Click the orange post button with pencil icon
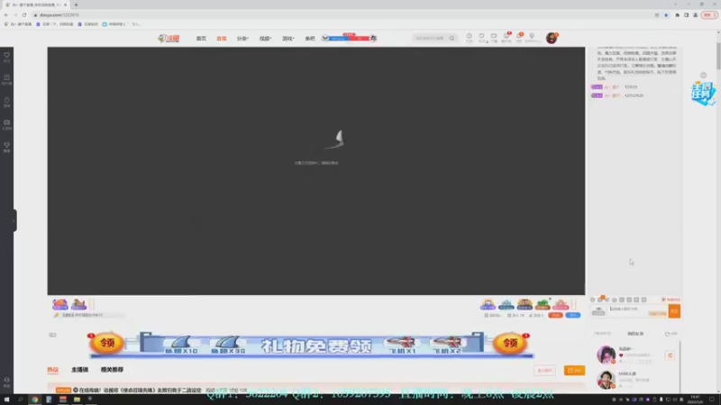 coord(574,371)
